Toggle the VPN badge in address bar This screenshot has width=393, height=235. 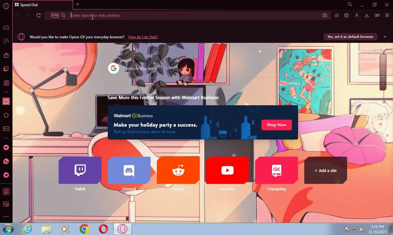pos(55,15)
